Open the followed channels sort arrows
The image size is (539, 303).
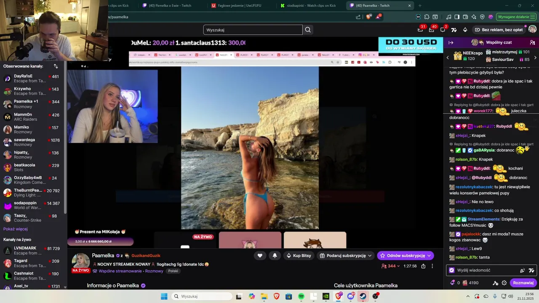click(56, 66)
